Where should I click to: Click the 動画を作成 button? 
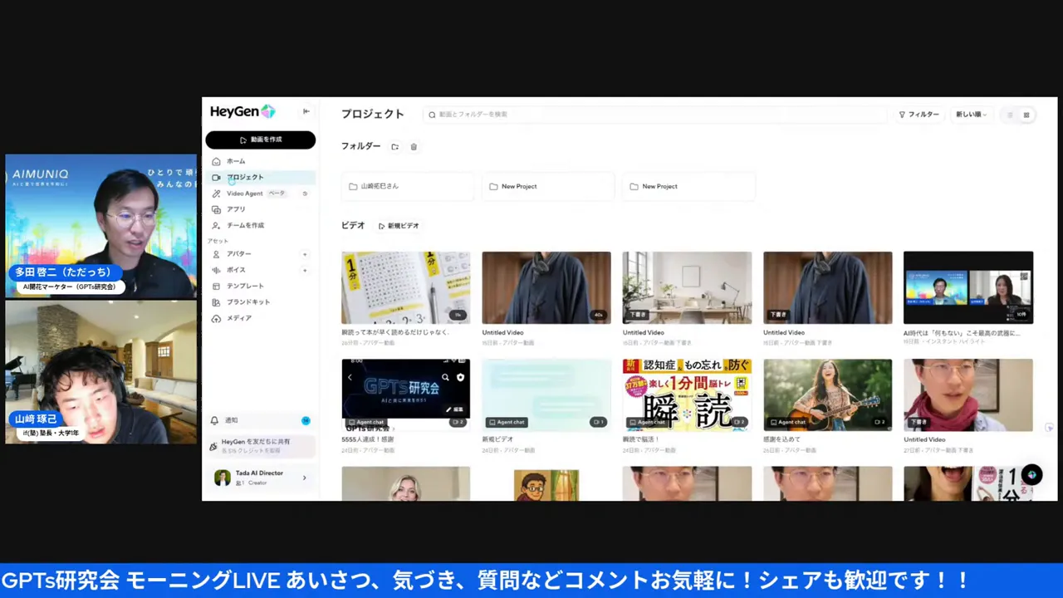261,140
